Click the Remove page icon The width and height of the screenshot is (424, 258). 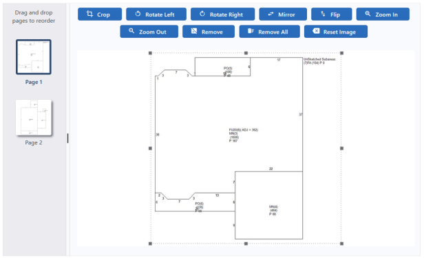194,31
